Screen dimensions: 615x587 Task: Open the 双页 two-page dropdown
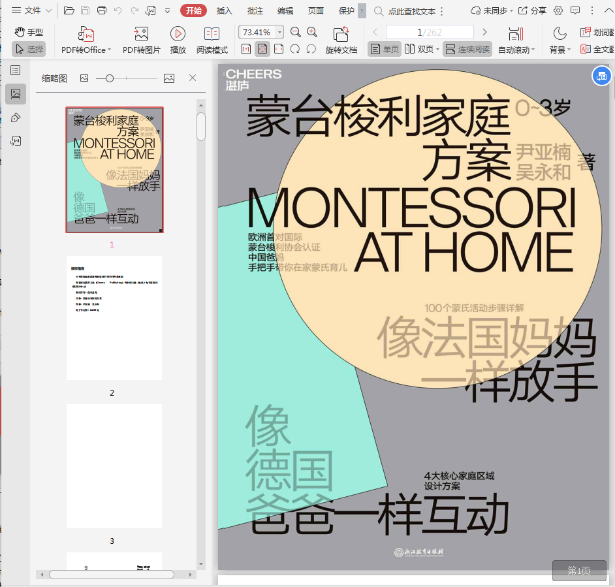(422, 49)
